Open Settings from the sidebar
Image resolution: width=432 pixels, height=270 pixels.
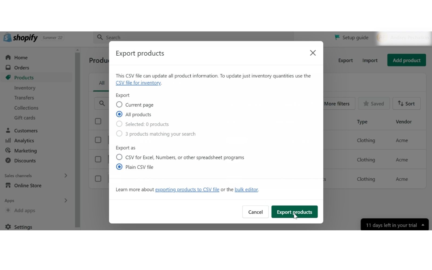point(23,227)
